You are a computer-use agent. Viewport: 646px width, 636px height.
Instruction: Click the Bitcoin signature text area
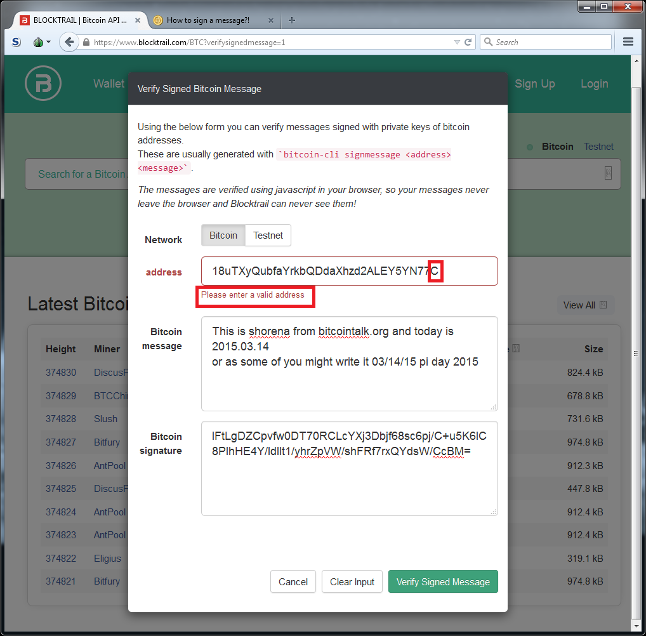point(350,468)
